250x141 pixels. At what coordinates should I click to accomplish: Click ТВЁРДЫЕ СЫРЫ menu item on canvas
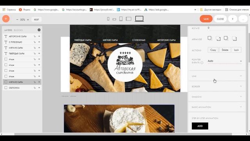tap(83, 40)
